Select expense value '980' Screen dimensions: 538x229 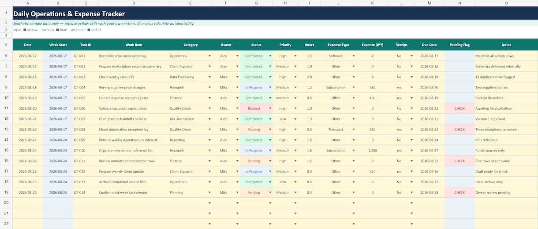[x=373, y=88]
